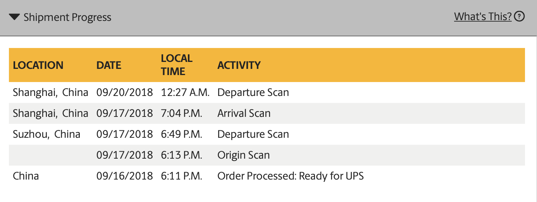This screenshot has width=537, height=202.
Task: Click the Suzhou, China location cell
Action: [46, 134]
